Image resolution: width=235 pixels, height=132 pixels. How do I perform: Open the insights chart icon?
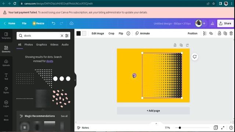(212, 23)
